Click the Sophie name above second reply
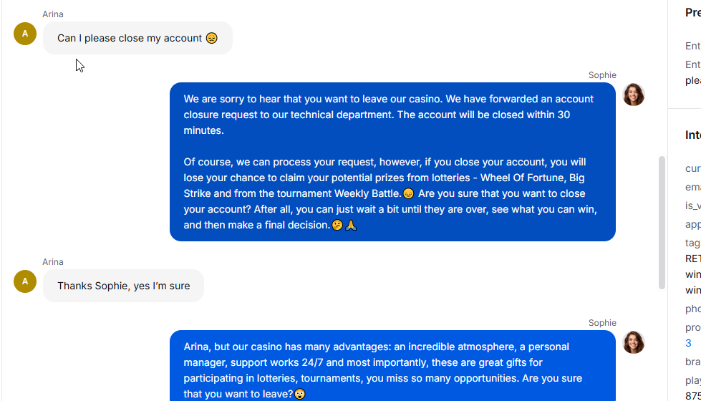The image size is (701, 401). click(x=602, y=323)
